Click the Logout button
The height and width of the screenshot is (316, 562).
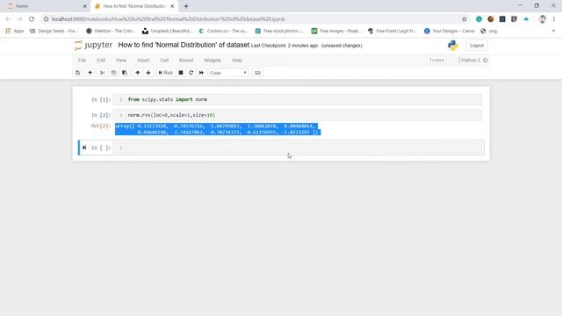tap(477, 46)
